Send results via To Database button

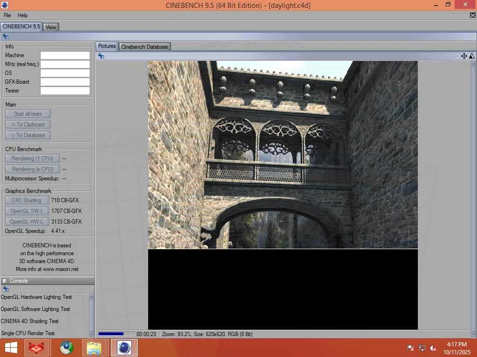(27, 135)
